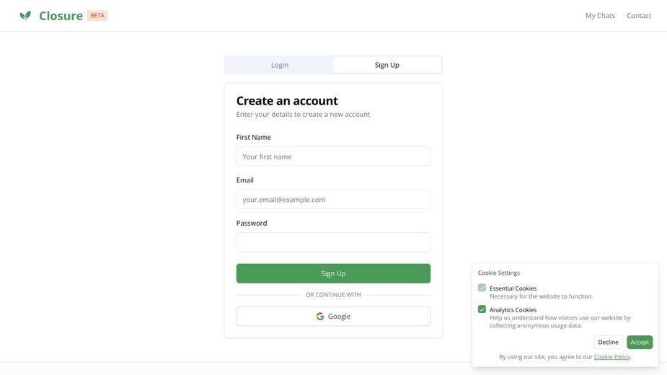
Task: Accept the cookie settings
Action: (x=640, y=343)
